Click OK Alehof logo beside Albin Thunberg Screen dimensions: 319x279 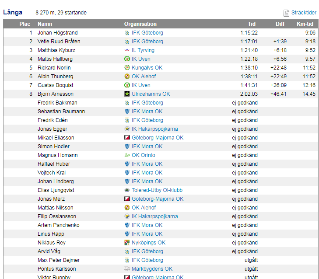(127, 77)
